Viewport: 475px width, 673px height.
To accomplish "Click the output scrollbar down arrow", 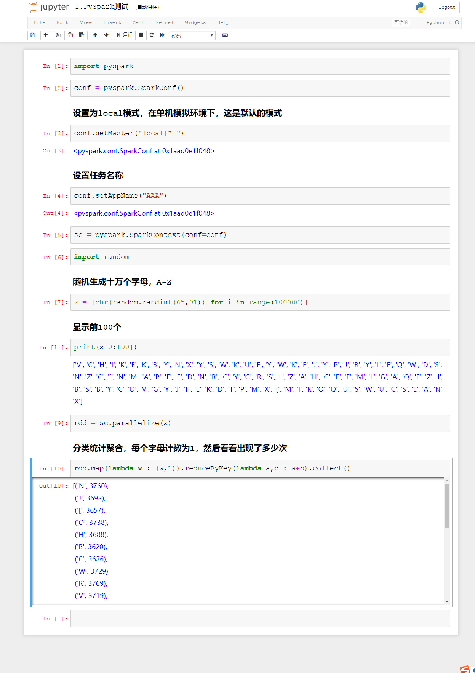I will [447, 602].
